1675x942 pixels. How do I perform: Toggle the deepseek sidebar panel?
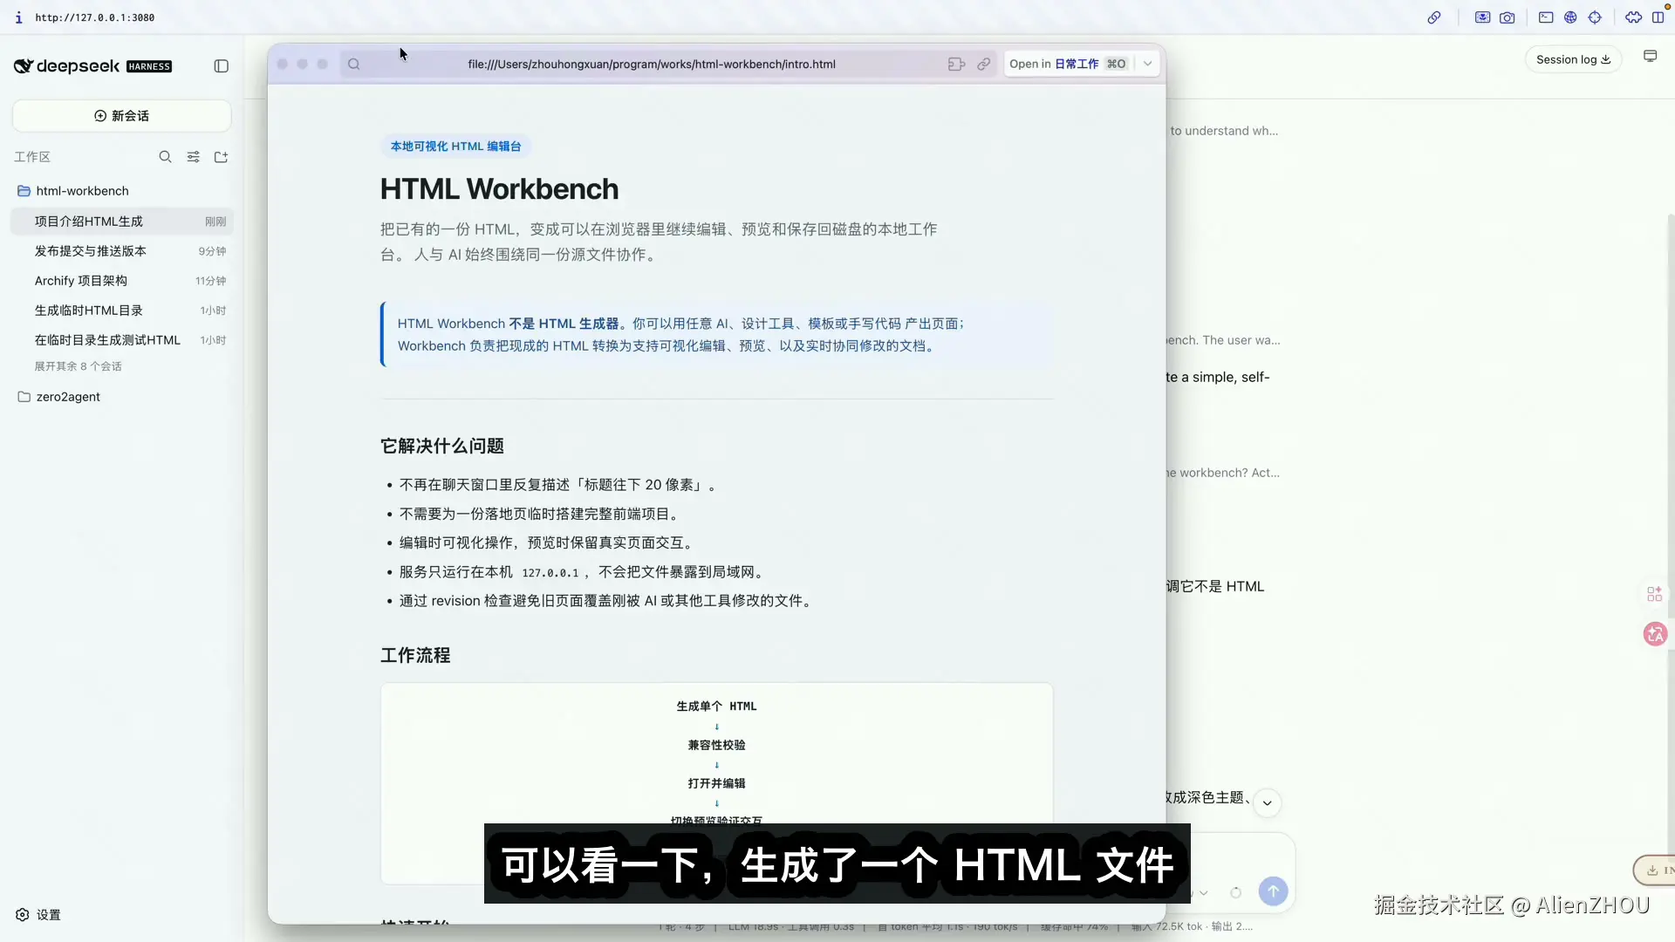click(222, 66)
